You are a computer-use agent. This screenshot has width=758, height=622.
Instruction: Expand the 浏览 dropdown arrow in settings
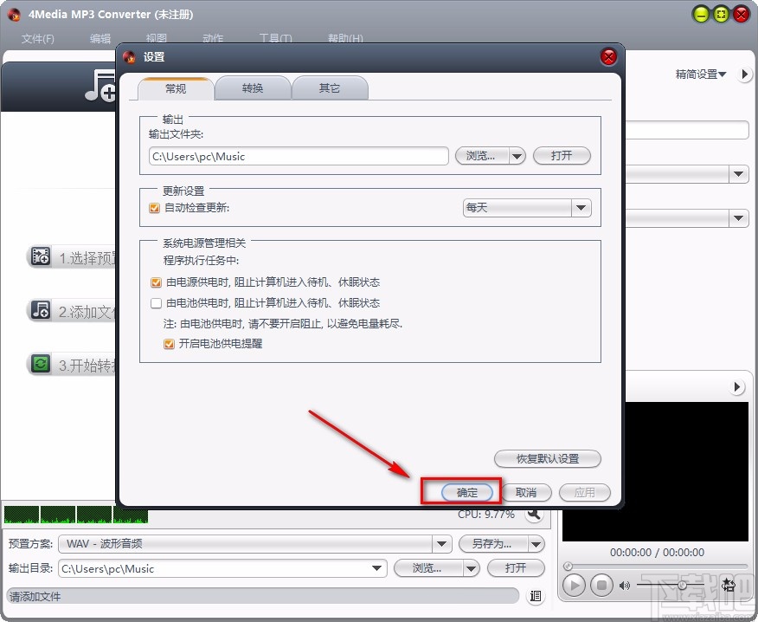517,156
